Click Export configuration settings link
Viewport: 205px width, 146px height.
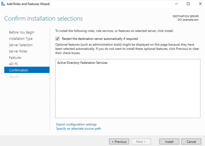[76, 124]
